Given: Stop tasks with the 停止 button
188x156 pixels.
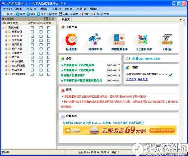Looking at the screenshot, I should point(41,14).
